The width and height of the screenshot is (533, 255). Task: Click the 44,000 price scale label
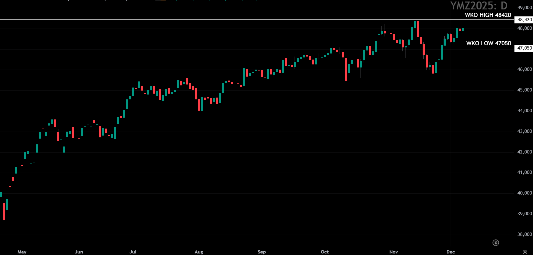(524, 111)
